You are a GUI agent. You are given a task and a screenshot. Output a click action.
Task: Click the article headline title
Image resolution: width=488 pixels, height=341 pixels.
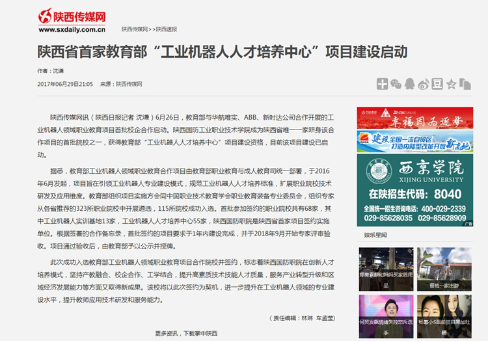coord(223,51)
